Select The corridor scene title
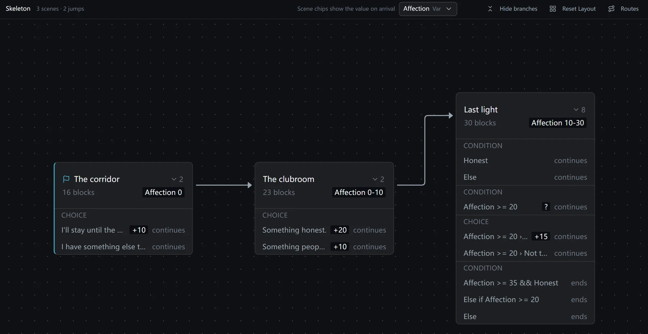Viewport: 648px width, 334px height. [x=96, y=179]
